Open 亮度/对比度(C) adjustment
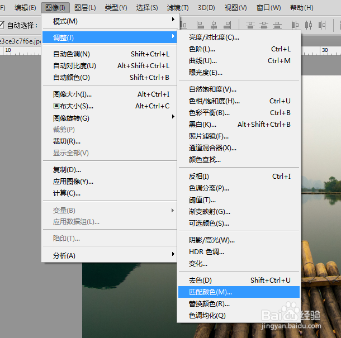Viewport: 341px width, 338px height. pos(239,37)
